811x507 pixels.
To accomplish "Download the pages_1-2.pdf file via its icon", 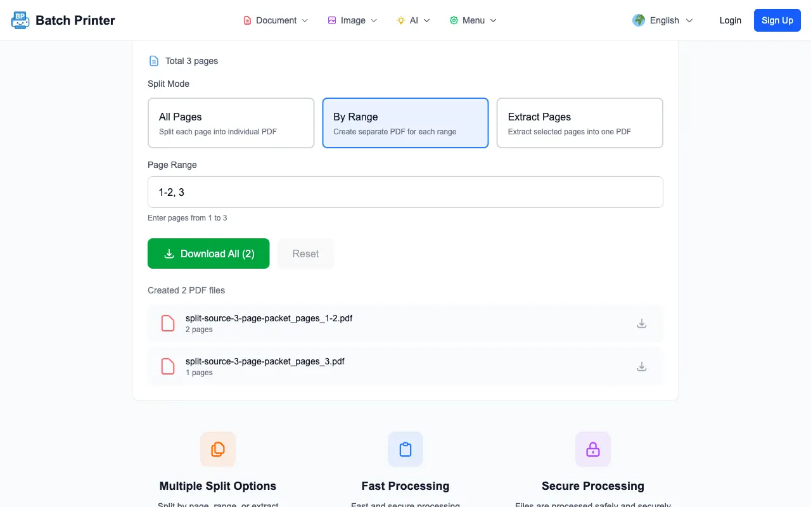I will pos(642,323).
